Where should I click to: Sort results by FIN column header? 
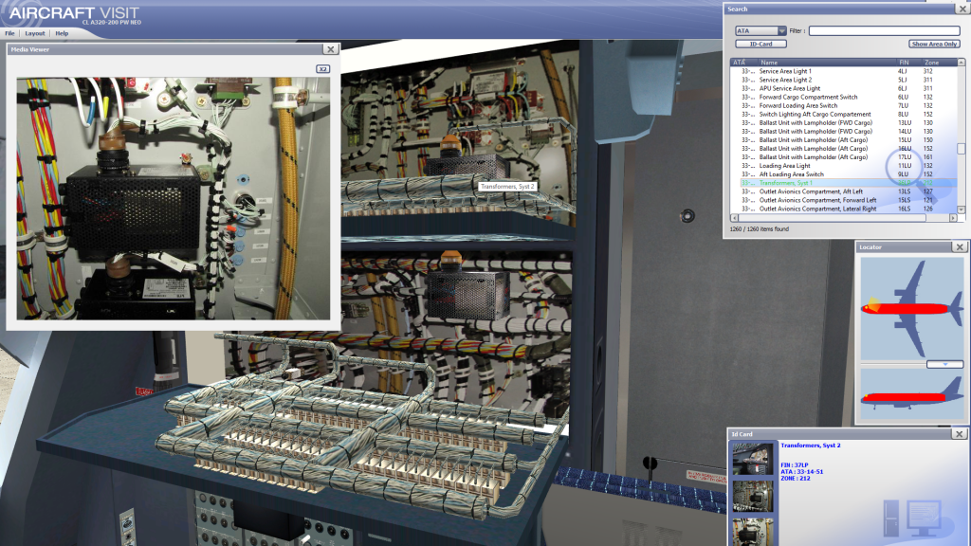907,63
